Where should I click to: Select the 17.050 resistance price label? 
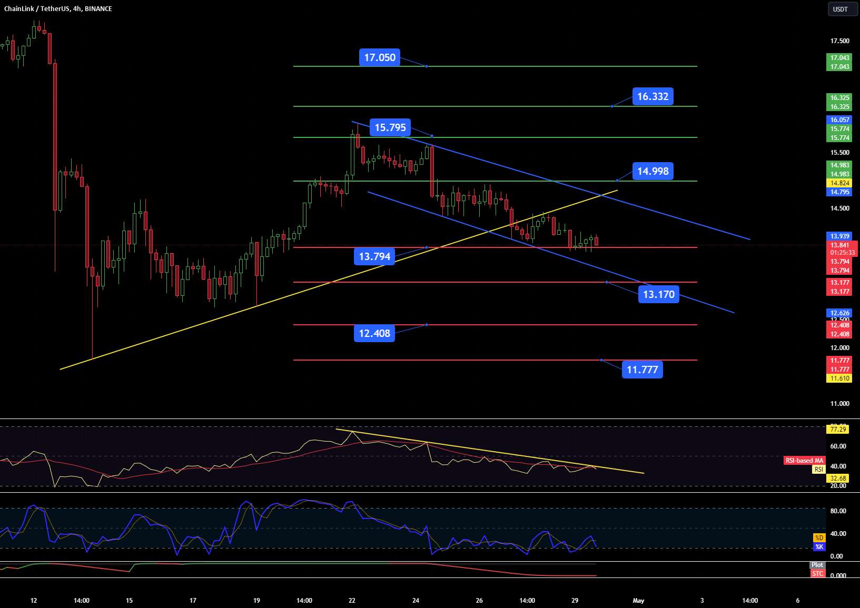coord(380,57)
